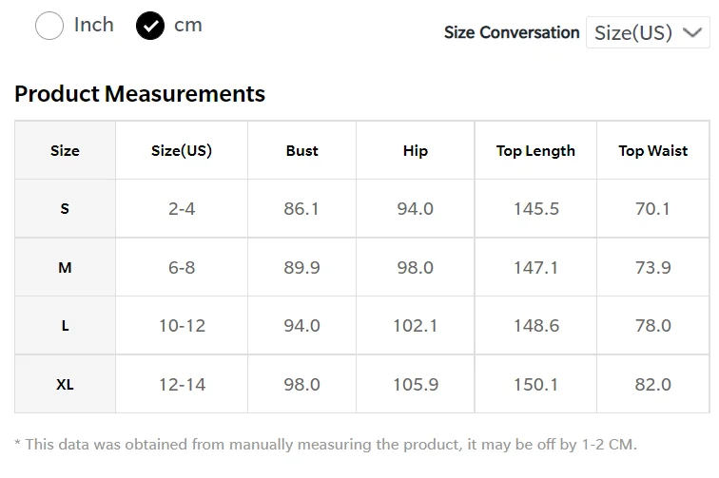719x478 pixels.
Task: Click the Bust column header
Action: pos(301,150)
